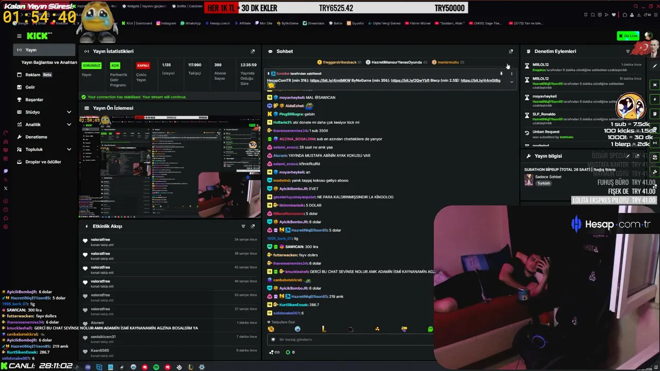660x371 pixels.
Task: Go to Droplar ve ödüller
Action: [x=44, y=162]
